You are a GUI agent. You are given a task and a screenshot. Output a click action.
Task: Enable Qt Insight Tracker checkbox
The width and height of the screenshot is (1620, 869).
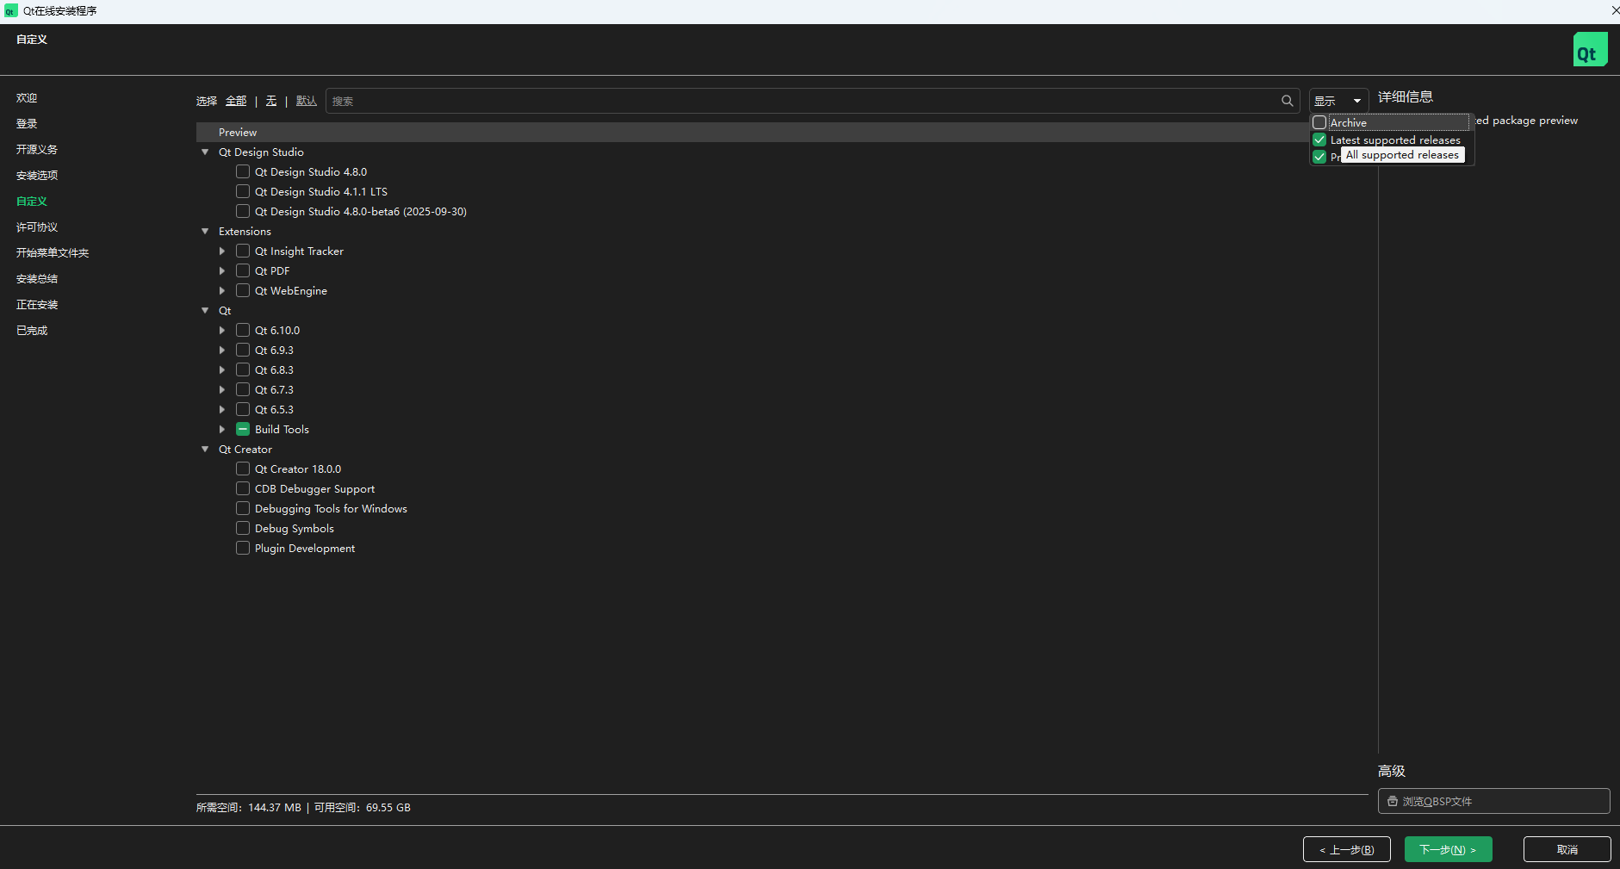pos(243,251)
